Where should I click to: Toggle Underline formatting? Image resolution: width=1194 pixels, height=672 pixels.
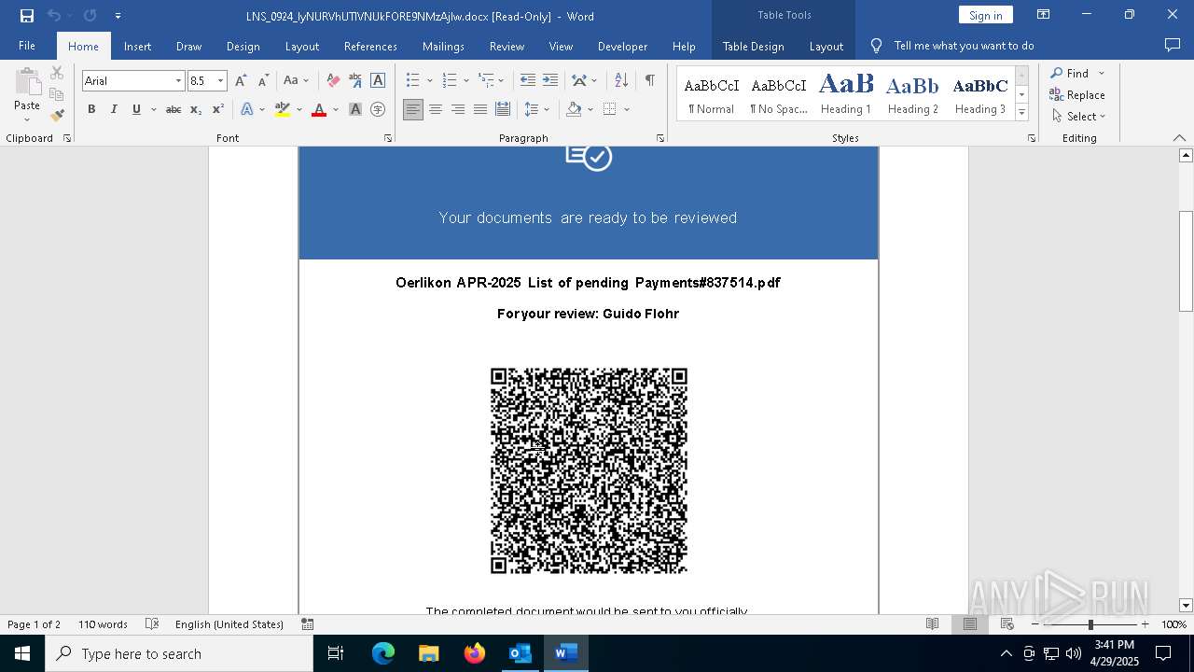[136, 110]
